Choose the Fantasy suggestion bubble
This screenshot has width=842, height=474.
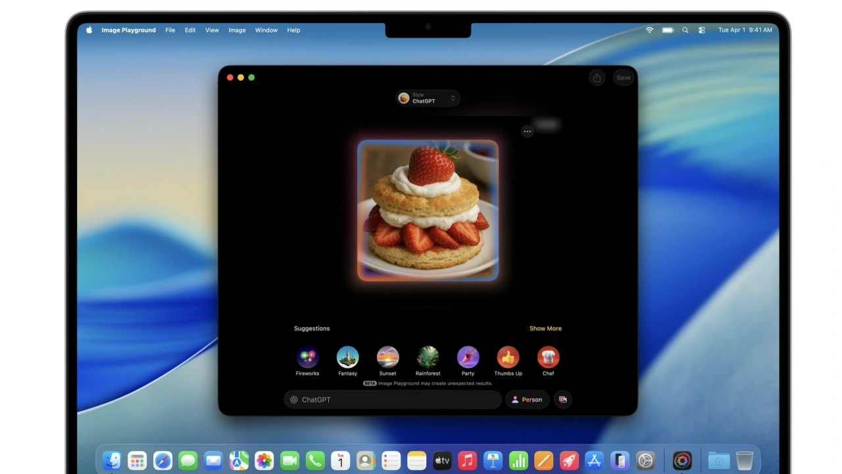347,357
